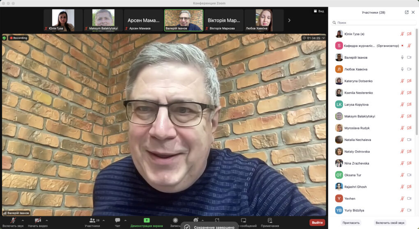
Task: Unmute with the Включить звук microphone icon
Action: (x=13, y=220)
